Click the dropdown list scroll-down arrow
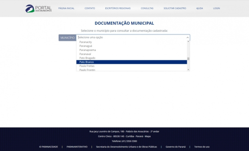The height and width of the screenshot is (151, 249). [188, 70]
